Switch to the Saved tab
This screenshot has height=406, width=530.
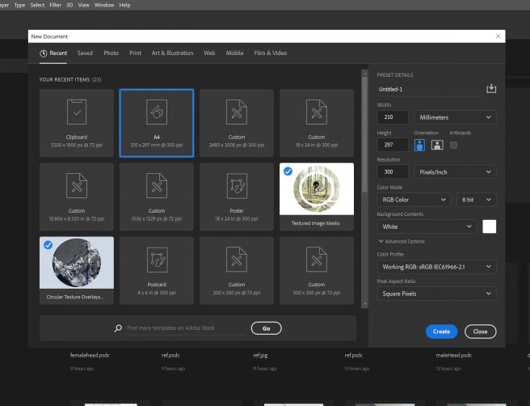85,53
